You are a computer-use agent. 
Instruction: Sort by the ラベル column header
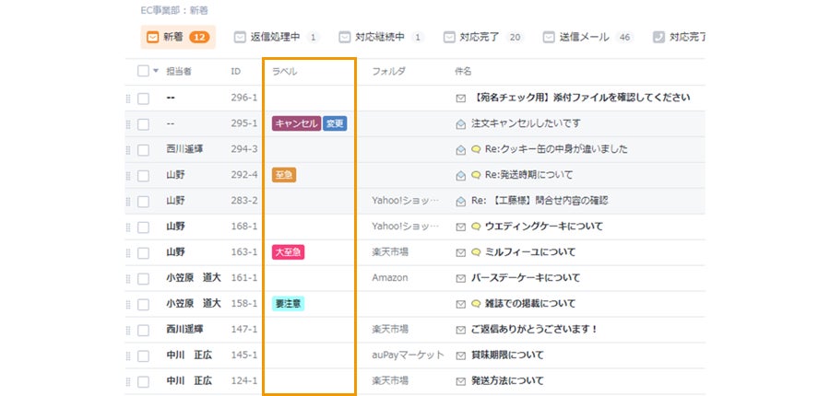pos(284,71)
